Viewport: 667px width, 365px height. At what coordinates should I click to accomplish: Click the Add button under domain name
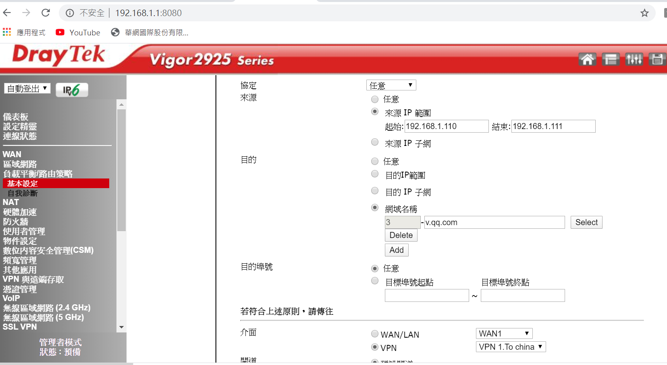pyautogui.click(x=397, y=250)
